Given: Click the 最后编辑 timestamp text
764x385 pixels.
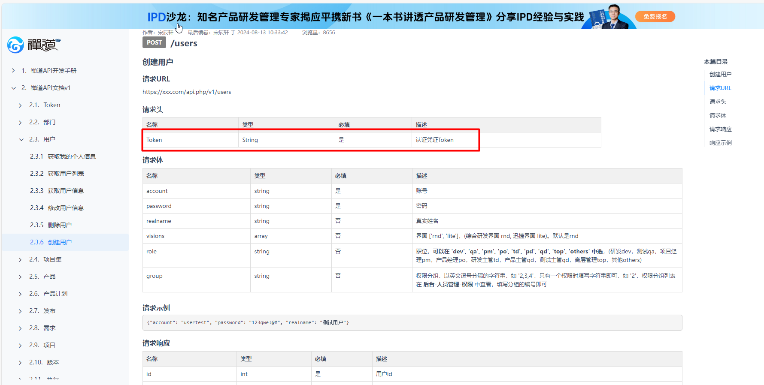Looking at the screenshot, I should click(238, 33).
